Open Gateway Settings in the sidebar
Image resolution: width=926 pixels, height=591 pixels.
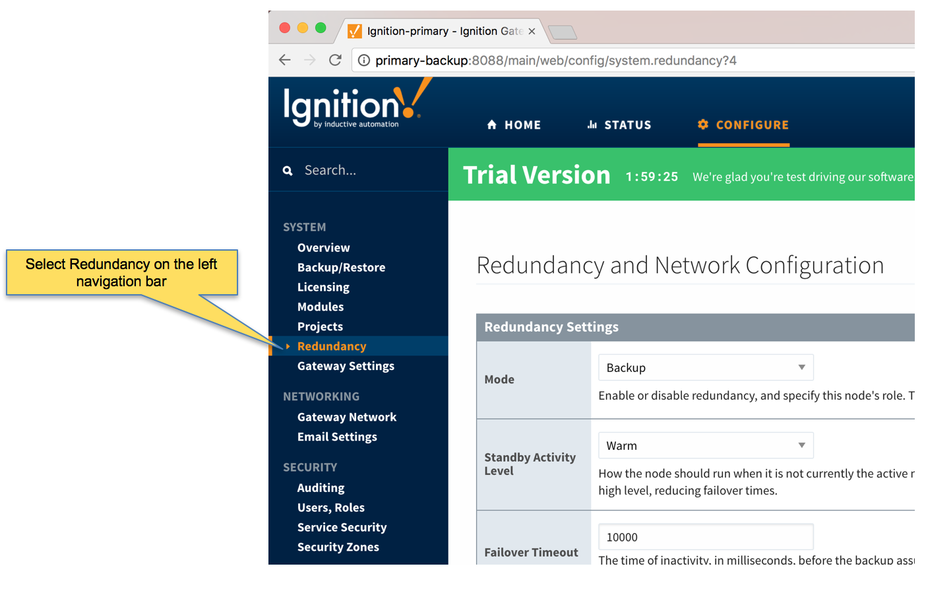(346, 366)
